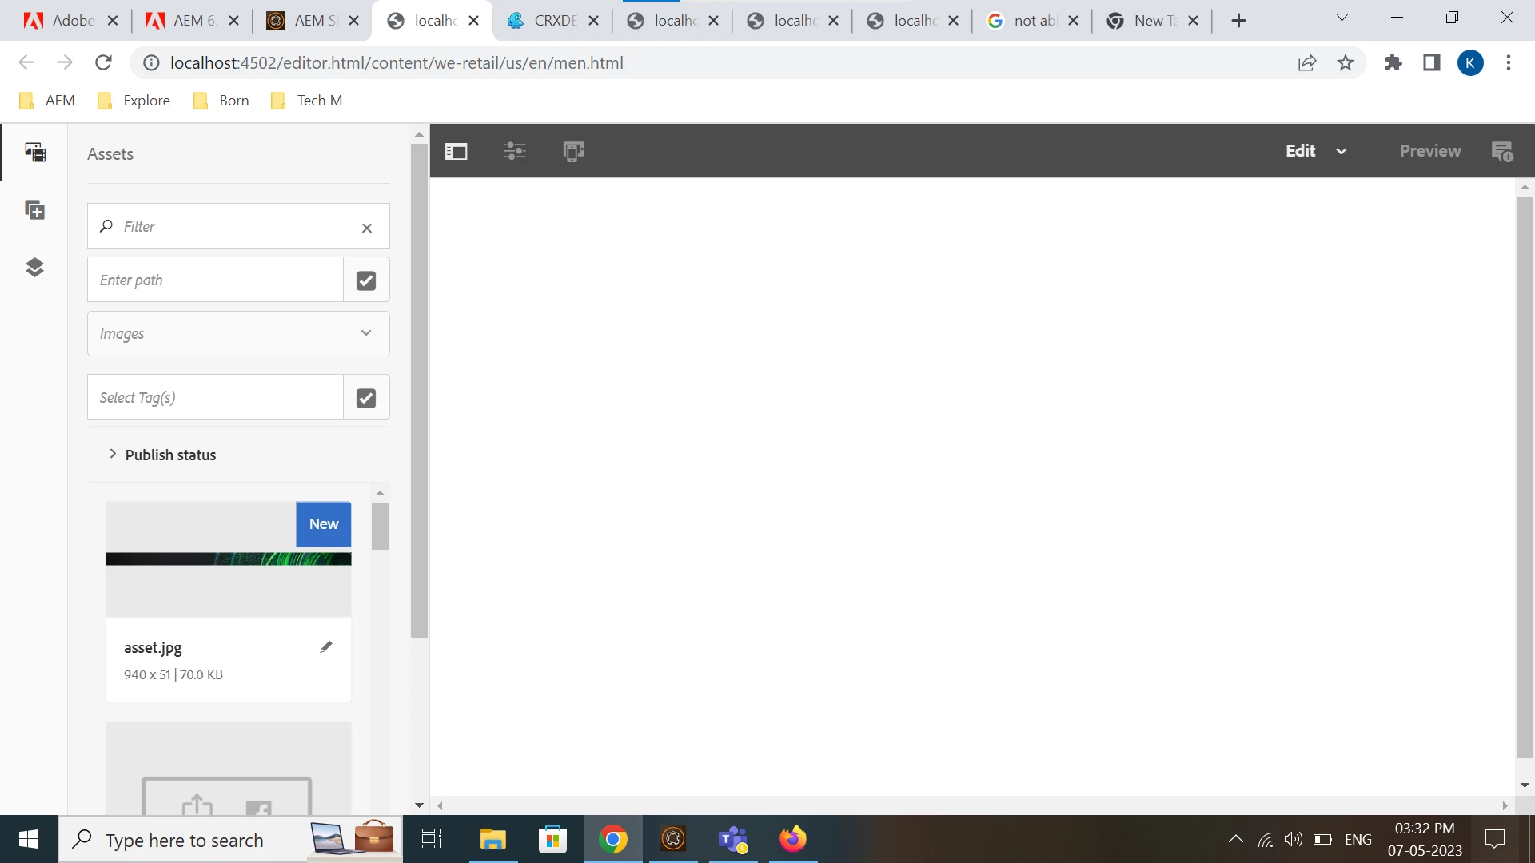1535x863 pixels.
Task: Click the Enter path input field
Action: [215, 280]
